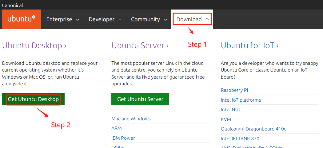Collapse the Download menu chevron
This screenshot has height=148, width=323.
pos(207,19)
